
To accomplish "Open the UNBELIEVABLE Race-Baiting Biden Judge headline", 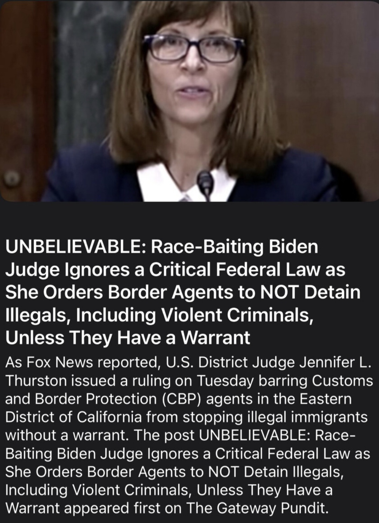I will point(183,292).
